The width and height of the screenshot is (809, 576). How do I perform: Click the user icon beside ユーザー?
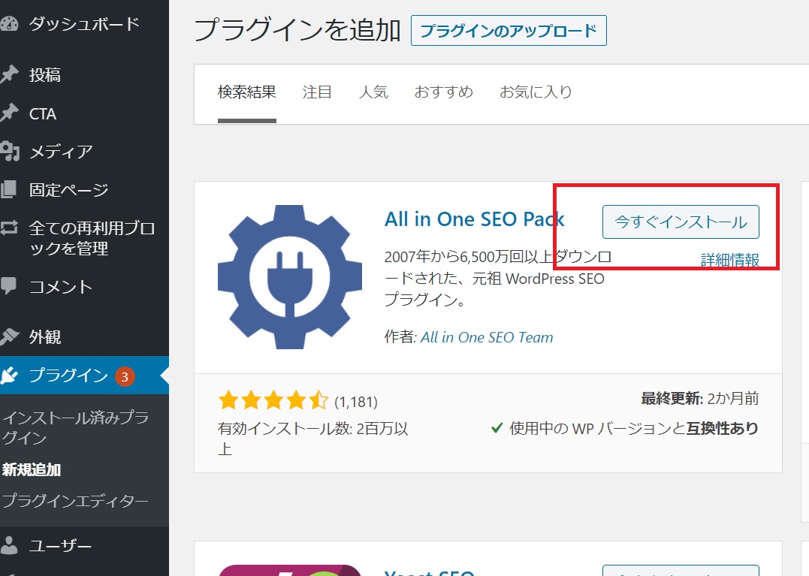tap(8, 546)
